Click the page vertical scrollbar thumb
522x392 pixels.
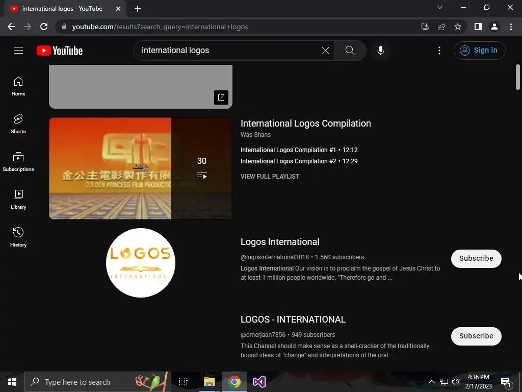pyautogui.click(x=518, y=77)
